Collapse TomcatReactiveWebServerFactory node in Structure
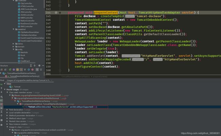This screenshot has width=221, height=136. tap(1, 73)
